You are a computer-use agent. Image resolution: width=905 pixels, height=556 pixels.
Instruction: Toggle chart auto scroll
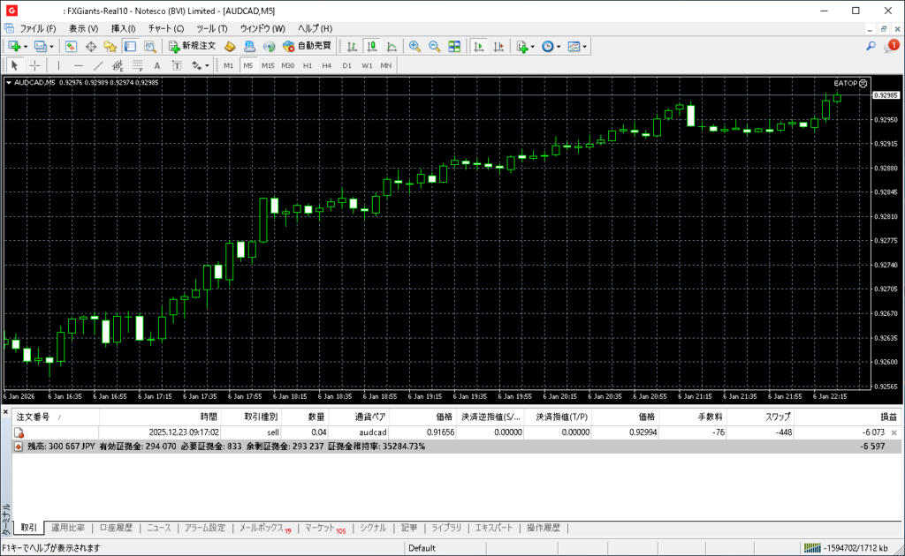[478, 46]
